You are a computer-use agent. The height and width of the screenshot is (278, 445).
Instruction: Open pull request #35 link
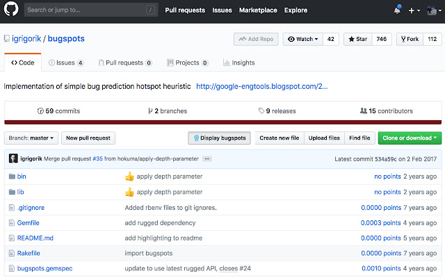pyautogui.click(x=97, y=159)
